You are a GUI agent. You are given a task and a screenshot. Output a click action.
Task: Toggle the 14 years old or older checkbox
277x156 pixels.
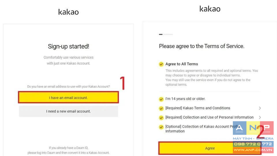[161, 99]
